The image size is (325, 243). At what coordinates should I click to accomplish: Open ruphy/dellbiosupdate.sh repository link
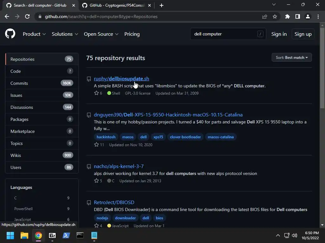122,78
